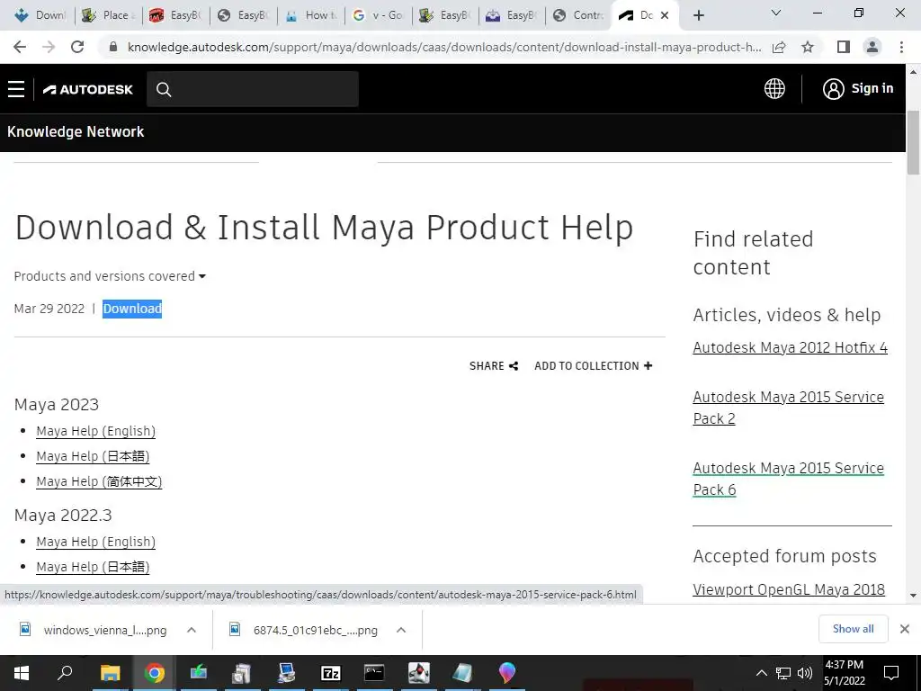Open Maya 2022.3 Maya Help (日本語)
The image size is (921, 691).
coord(93,567)
